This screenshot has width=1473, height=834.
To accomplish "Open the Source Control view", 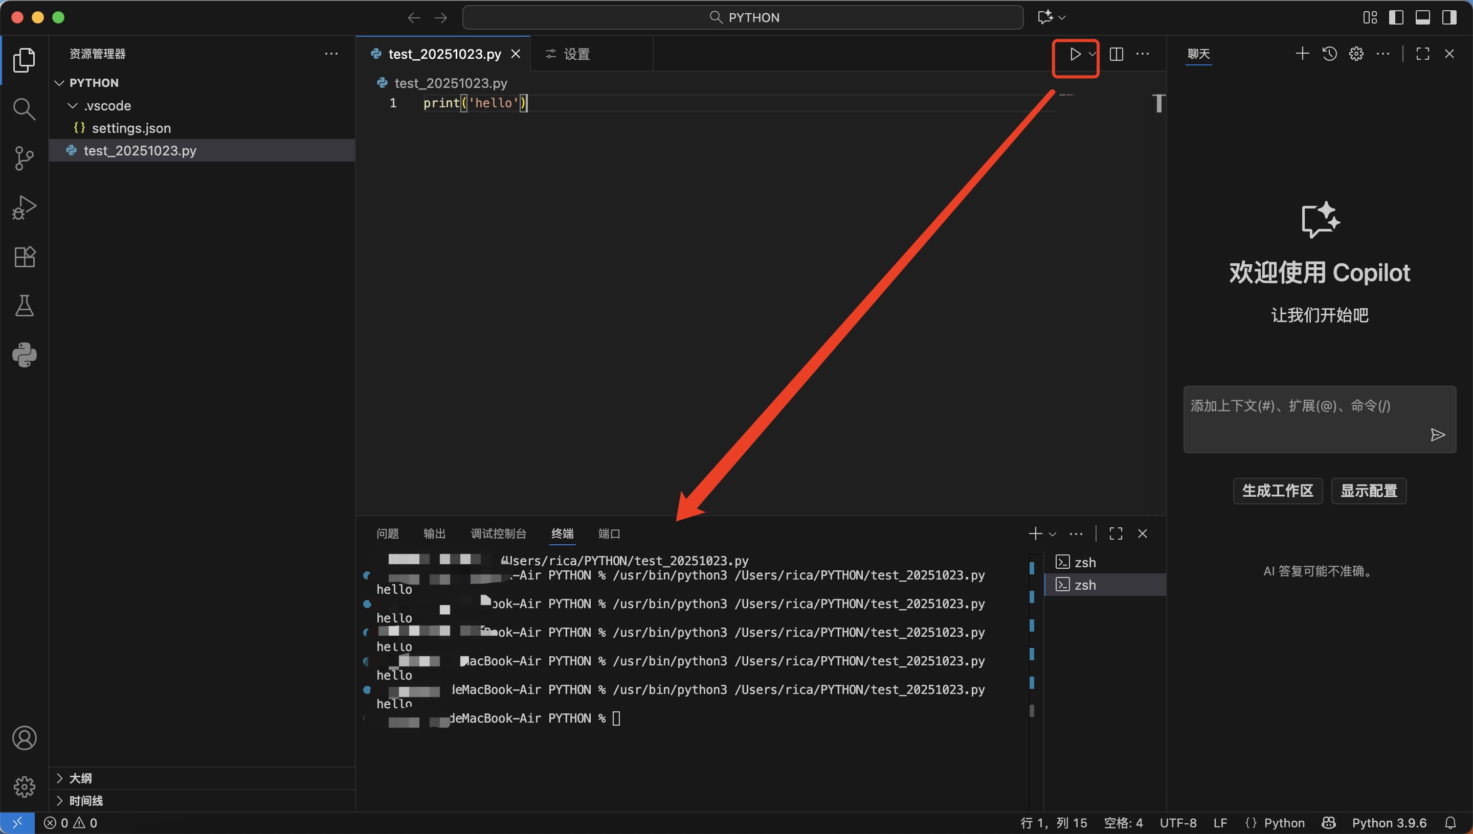I will click(x=24, y=158).
